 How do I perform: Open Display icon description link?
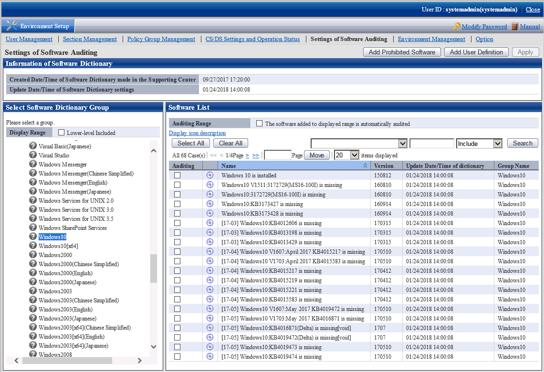coord(197,133)
